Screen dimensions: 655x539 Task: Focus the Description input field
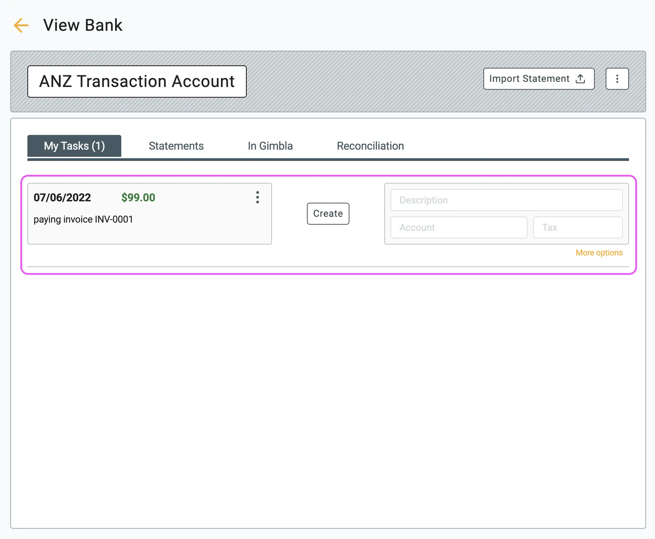(x=506, y=200)
